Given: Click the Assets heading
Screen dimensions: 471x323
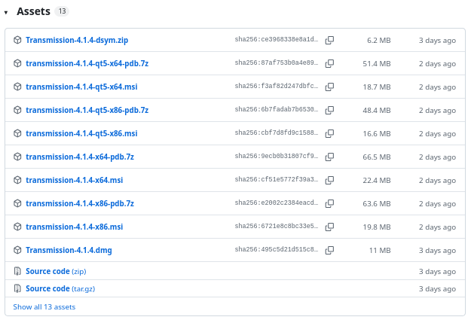Looking at the screenshot, I should pyautogui.click(x=33, y=11).
